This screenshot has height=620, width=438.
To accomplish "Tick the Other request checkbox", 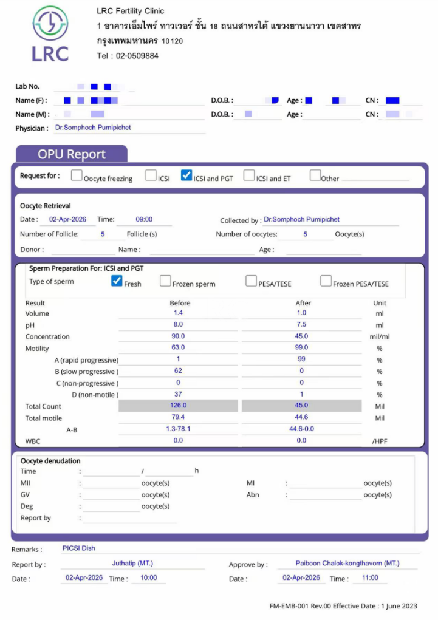I will (x=315, y=175).
